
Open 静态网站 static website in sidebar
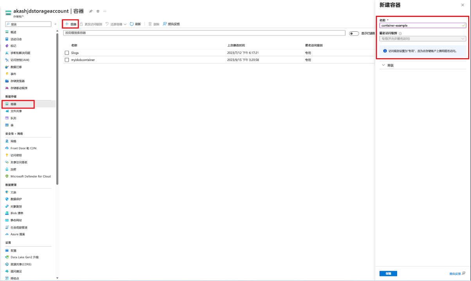(x=16, y=220)
